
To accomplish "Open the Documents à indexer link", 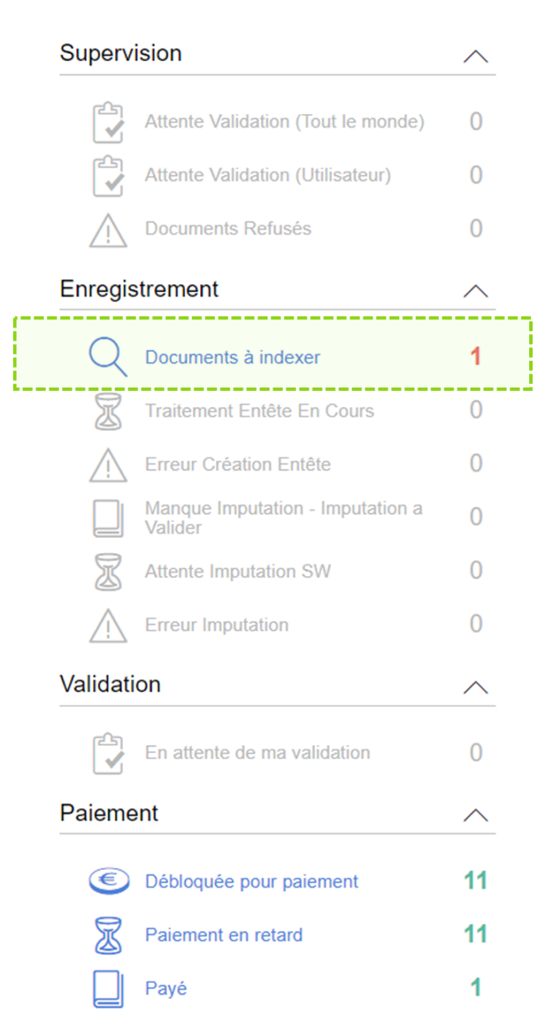I will (233, 358).
